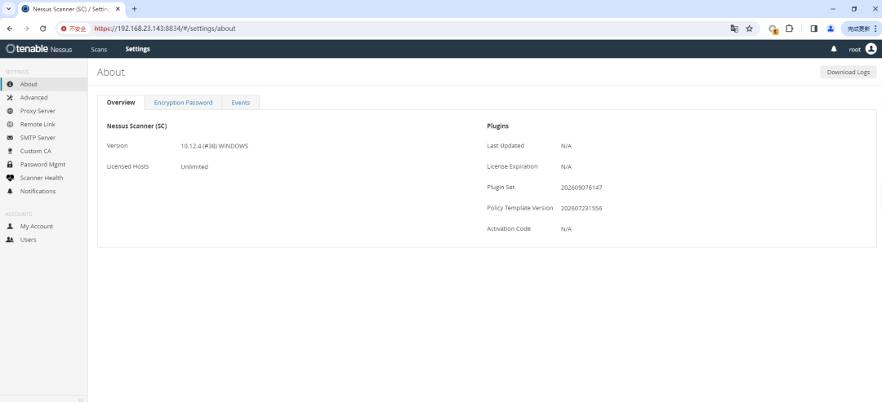Click the Notifications bell icon in sidebar
The height and width of the screenshot is (402, 882).
click(10, 192)
